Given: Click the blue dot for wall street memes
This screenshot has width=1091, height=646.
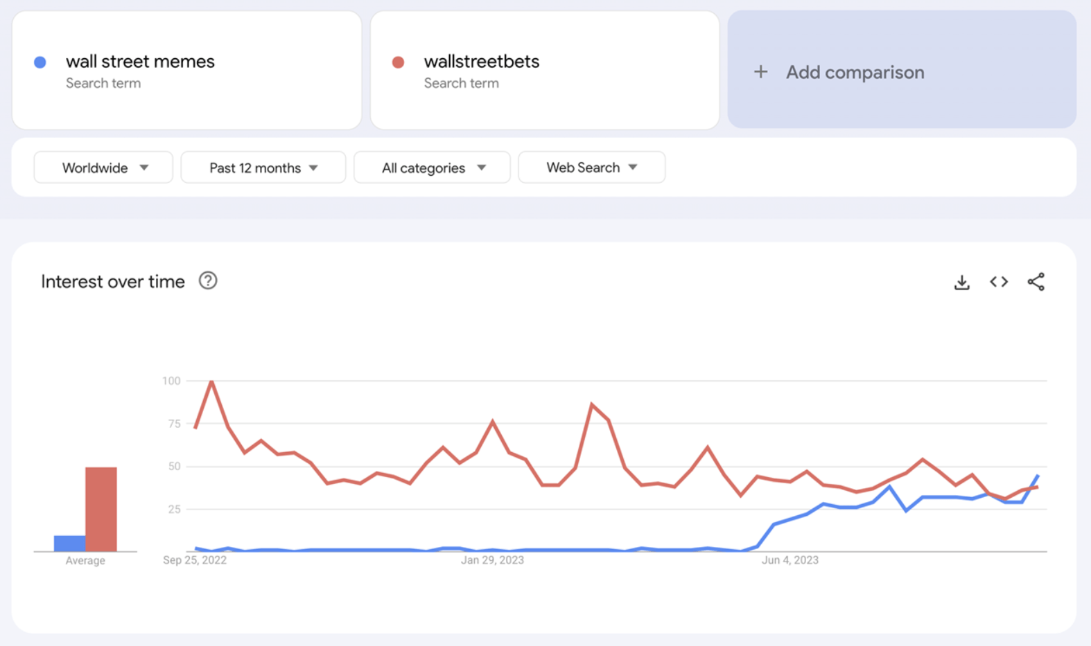Looking at the screenshot, I should click(40, 62).
